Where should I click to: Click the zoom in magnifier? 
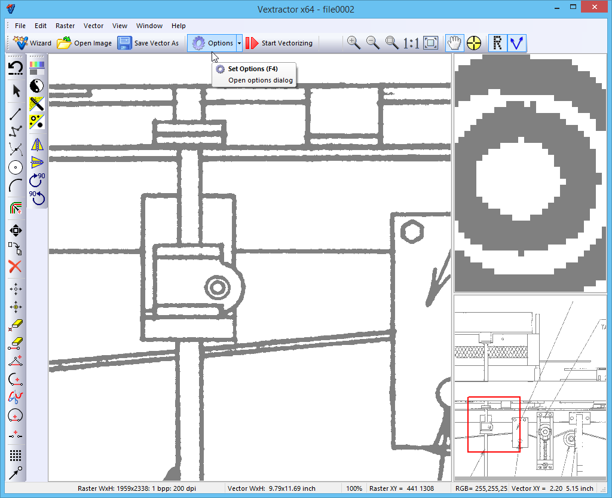(354, 43)
